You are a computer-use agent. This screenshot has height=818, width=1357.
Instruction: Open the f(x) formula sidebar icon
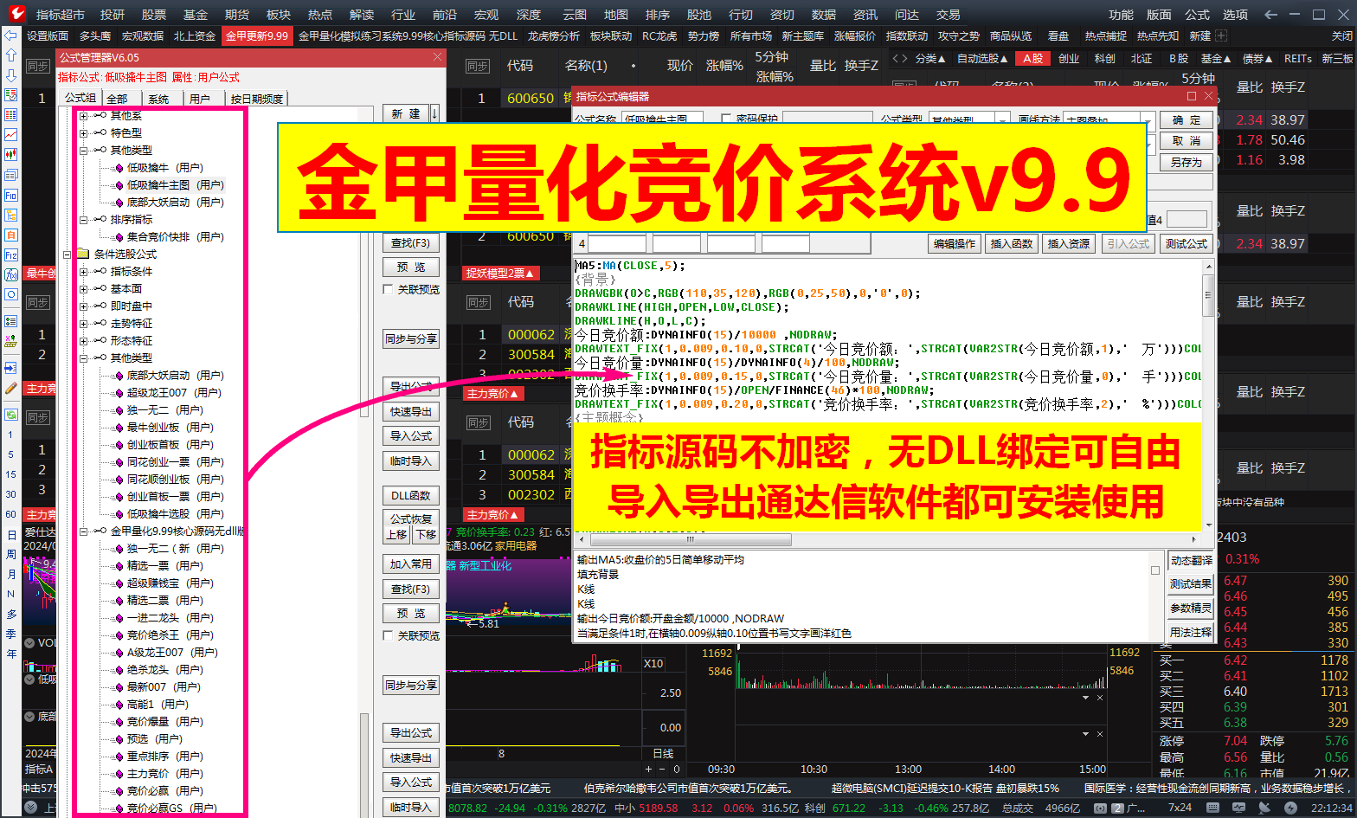point(10,274)
